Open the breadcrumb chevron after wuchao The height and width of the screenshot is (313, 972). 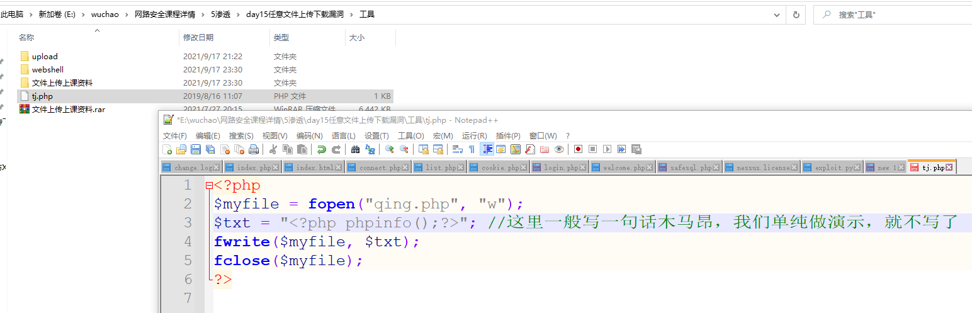point(128,14)
